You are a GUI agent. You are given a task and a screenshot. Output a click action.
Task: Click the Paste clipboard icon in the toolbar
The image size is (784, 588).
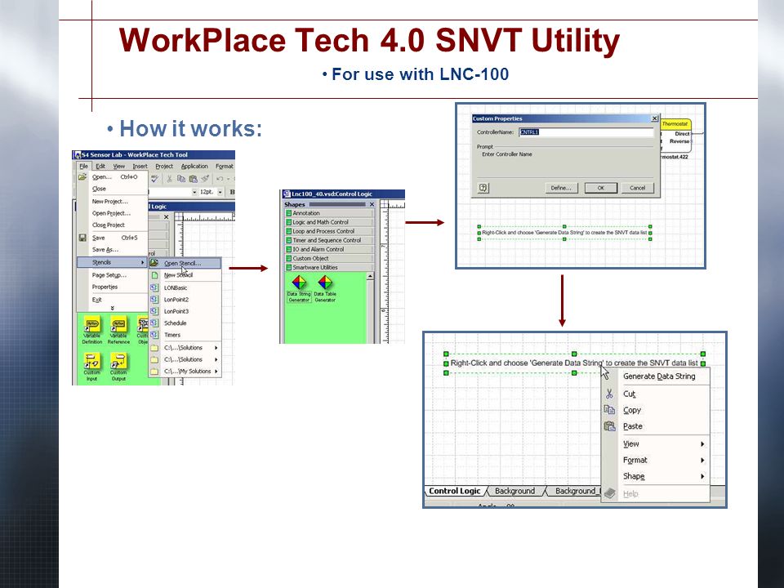(x=193, y=179)
